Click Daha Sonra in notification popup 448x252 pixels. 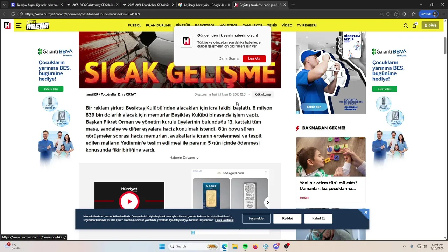[x=229, y=59]
